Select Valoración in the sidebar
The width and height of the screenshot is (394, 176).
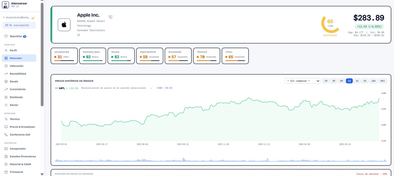tap(19, 66)
